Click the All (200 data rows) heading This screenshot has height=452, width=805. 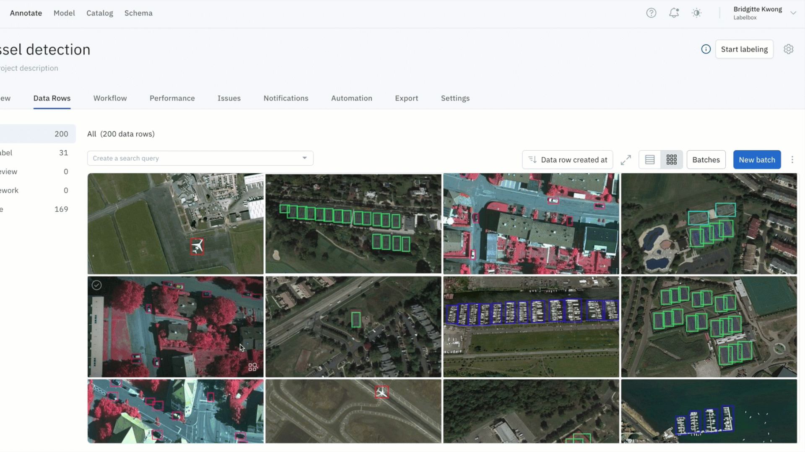(x=121, y=134)
